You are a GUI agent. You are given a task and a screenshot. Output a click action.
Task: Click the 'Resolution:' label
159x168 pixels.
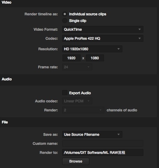pyautogui.click(x=48, y=49)
